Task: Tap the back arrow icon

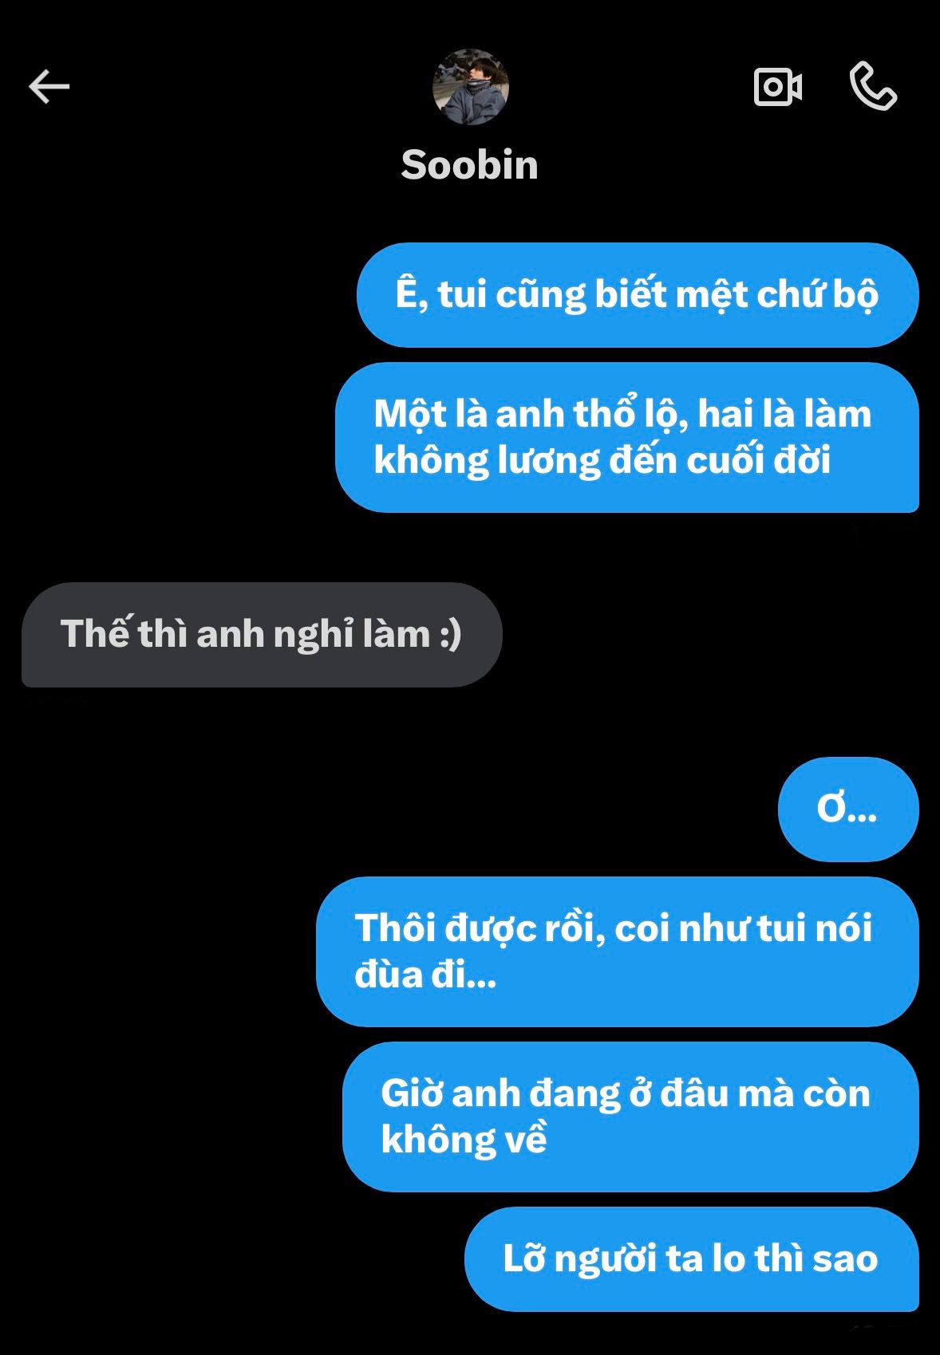Action: point(49,86)
